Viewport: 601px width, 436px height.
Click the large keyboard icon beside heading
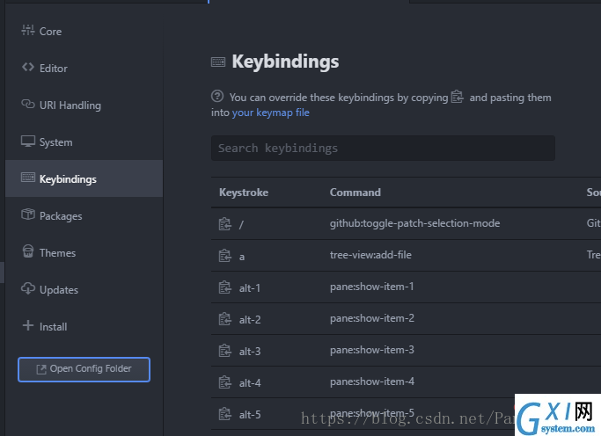(x=218, y=62)
